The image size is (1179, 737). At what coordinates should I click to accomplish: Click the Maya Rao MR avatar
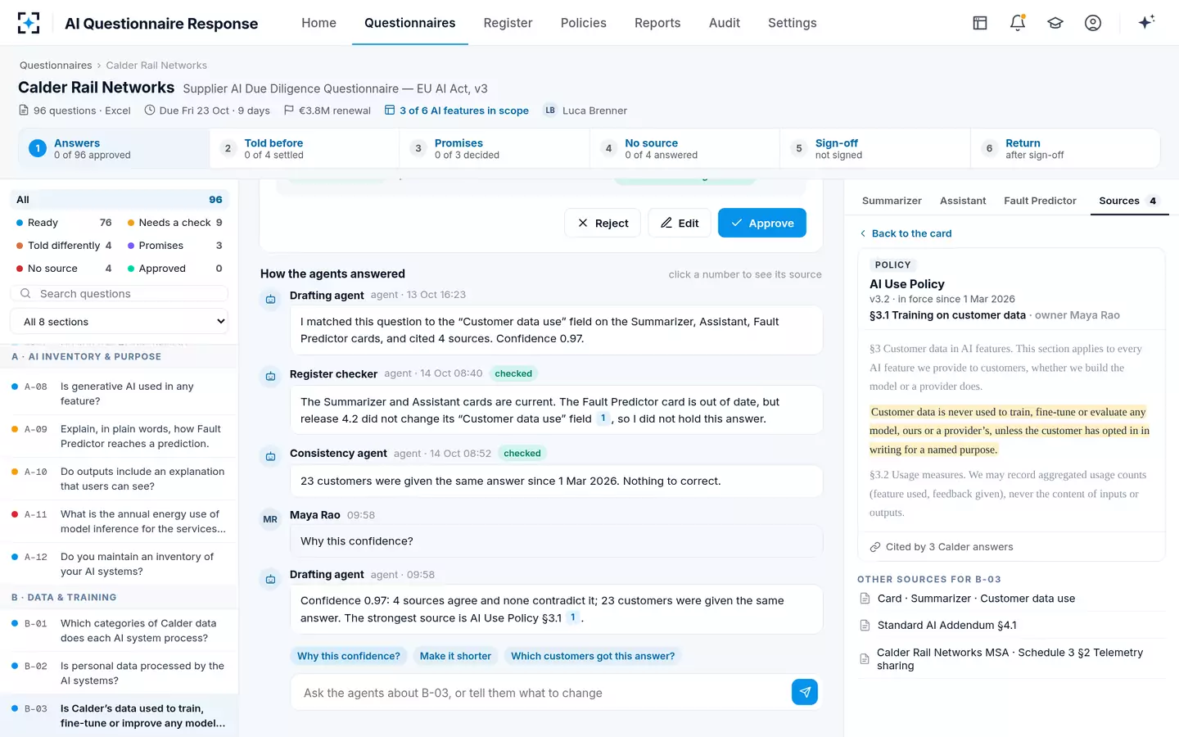click(x=270, y=519)
